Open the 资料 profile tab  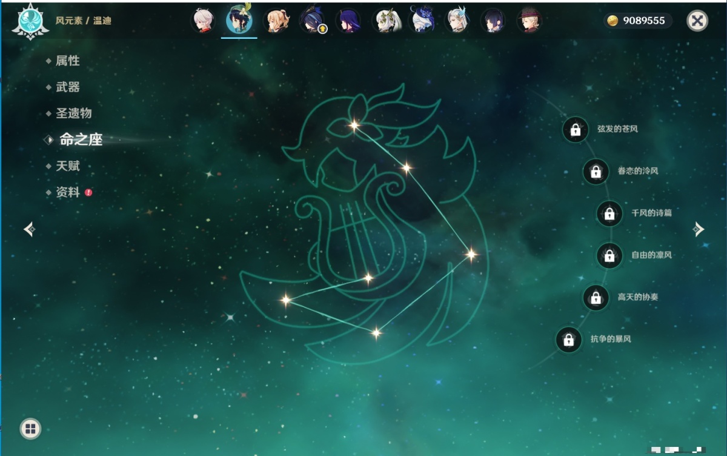pos(68,192)
